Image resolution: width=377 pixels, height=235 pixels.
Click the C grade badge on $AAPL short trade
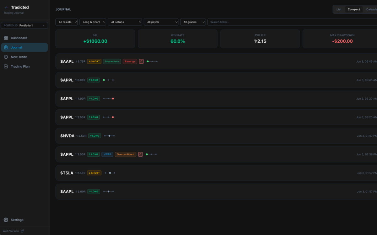(x=141, y=61)
